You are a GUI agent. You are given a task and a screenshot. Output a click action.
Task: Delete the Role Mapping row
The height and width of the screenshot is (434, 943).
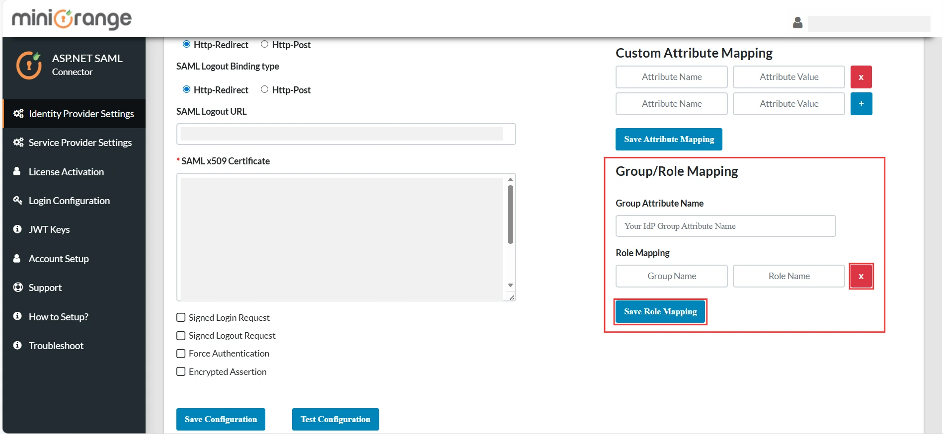[x=861, y=276]
